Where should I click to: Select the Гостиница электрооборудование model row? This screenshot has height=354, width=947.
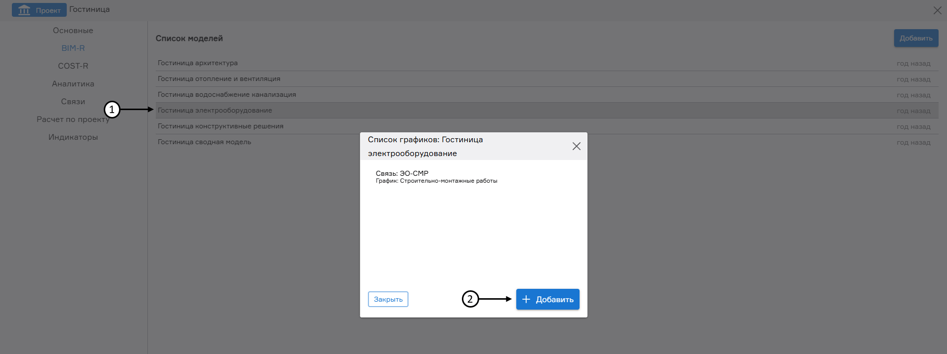pyautogui.click(x=215, y=111)
